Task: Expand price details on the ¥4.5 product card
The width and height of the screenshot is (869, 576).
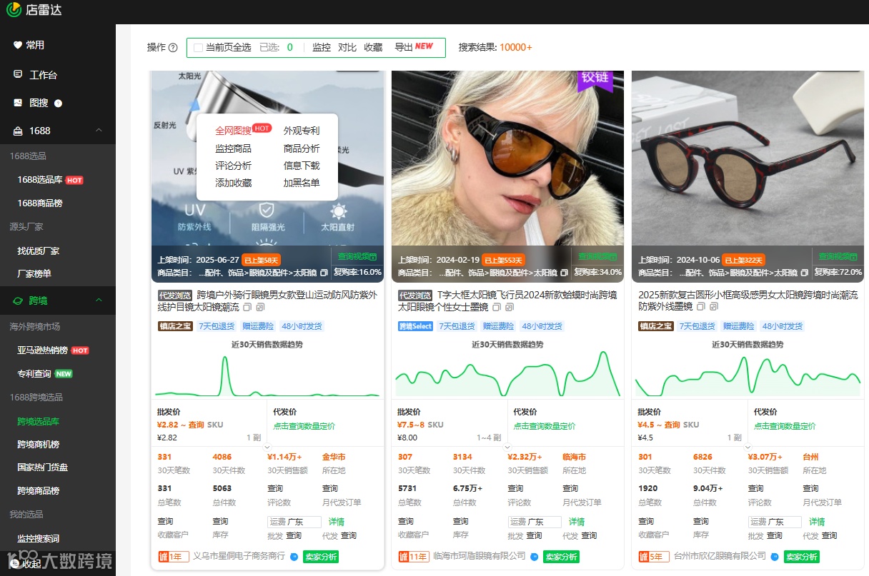Action: [x=748, y=447]
